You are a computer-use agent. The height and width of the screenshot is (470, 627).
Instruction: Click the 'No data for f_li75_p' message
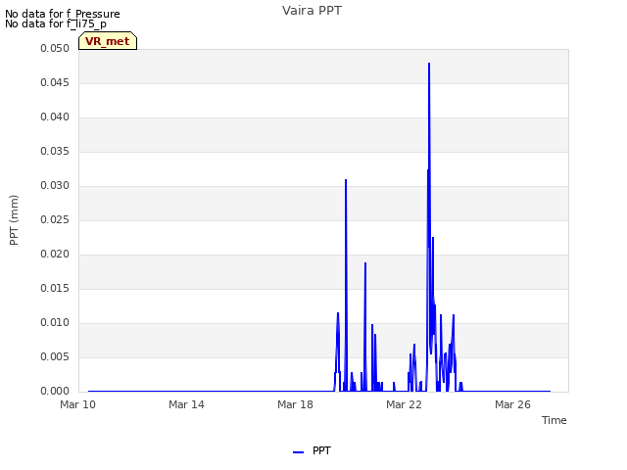(56, 23)
